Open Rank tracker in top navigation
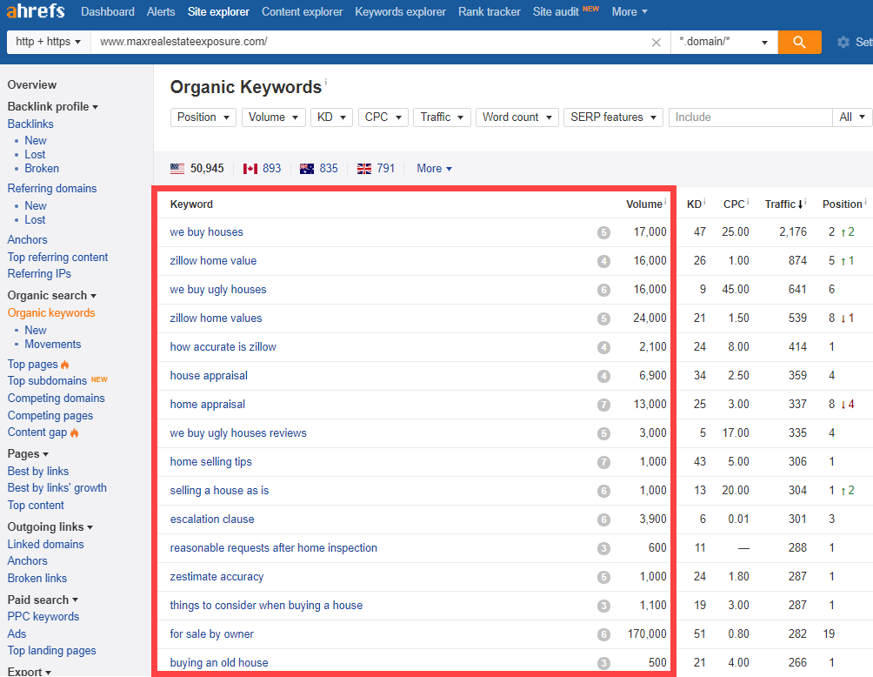Viewport: 873px width, 677px height. 490,11
